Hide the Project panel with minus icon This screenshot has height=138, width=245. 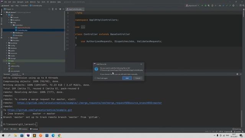(x=64, y=9)
